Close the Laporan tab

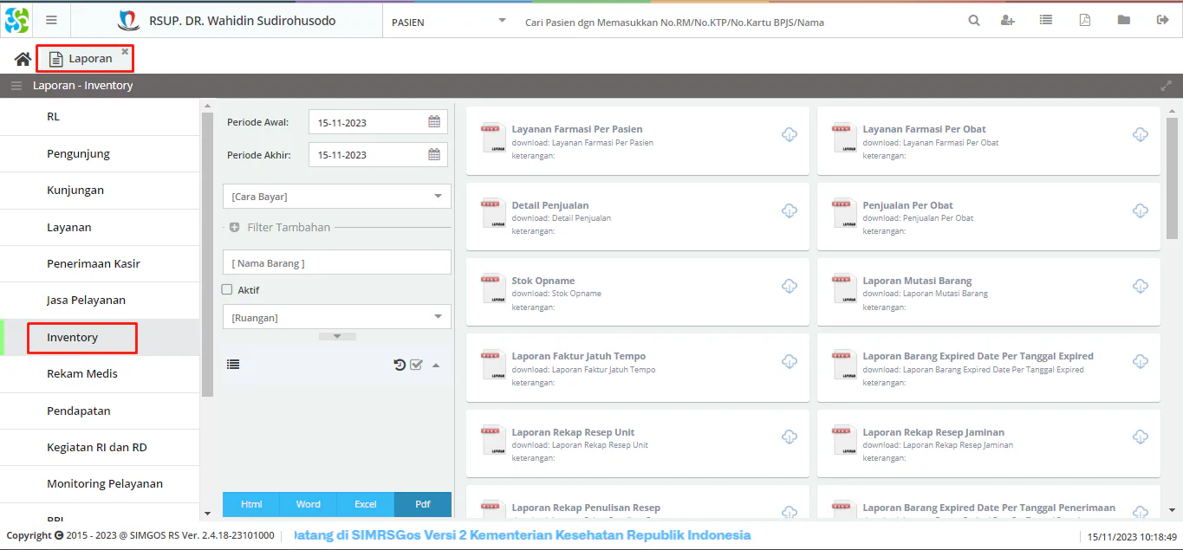125,52
